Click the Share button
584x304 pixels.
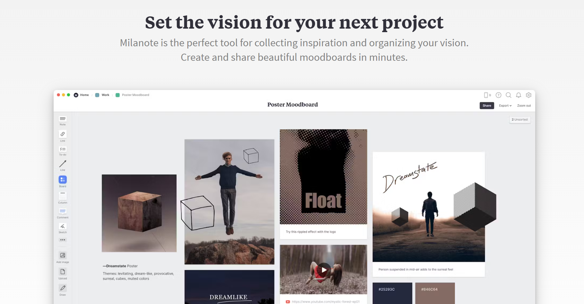487,106
